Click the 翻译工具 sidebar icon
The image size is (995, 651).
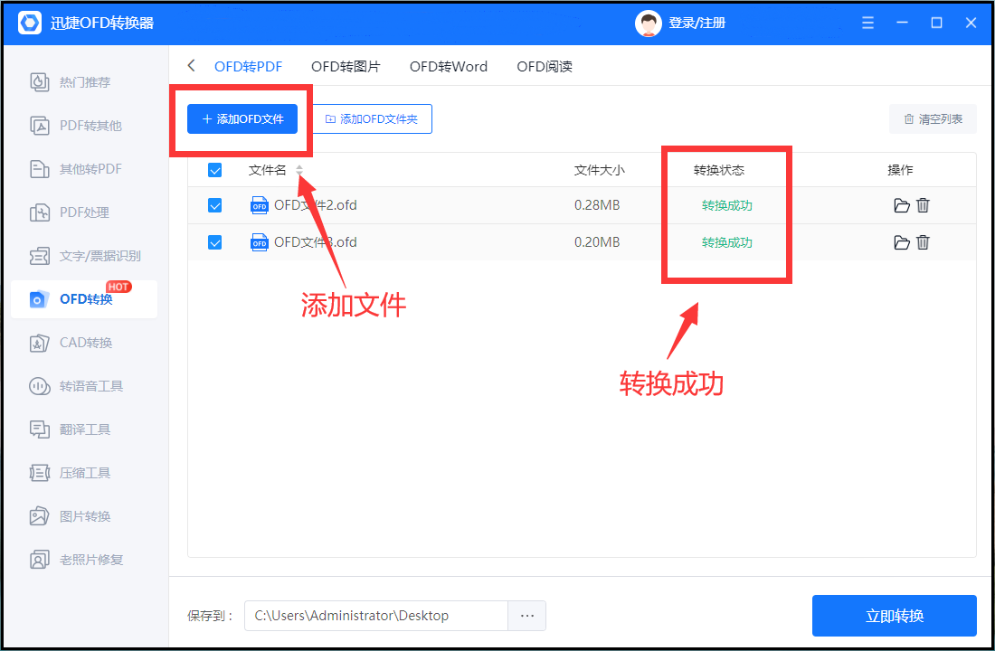click(x=39, y=429)
